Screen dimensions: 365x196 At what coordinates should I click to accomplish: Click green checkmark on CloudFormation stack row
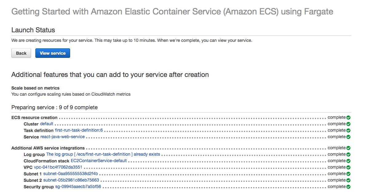348,161
